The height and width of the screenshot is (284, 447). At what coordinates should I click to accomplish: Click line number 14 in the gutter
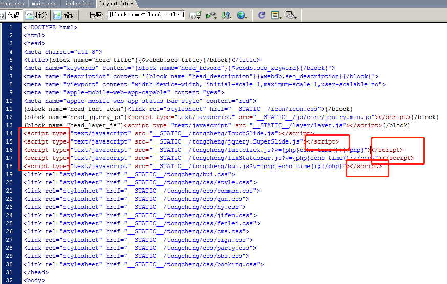pyautogui.click(x=10, y=133)
